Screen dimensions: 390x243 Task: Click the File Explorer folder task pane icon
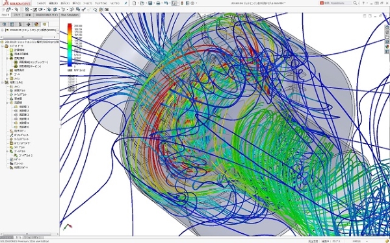pyautogui.click(x=387, y=37)
